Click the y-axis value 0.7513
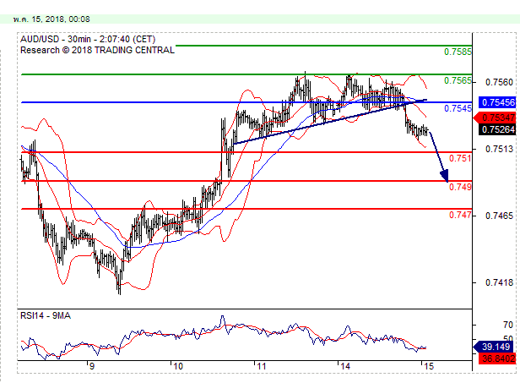 pos(499,149)
